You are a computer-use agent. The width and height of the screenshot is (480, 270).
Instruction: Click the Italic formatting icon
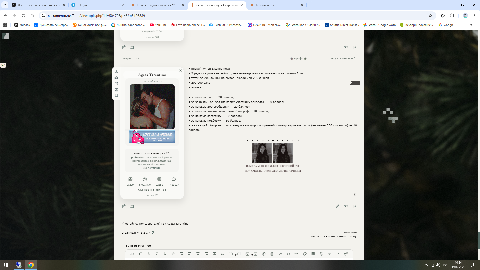tap(157, 254)
